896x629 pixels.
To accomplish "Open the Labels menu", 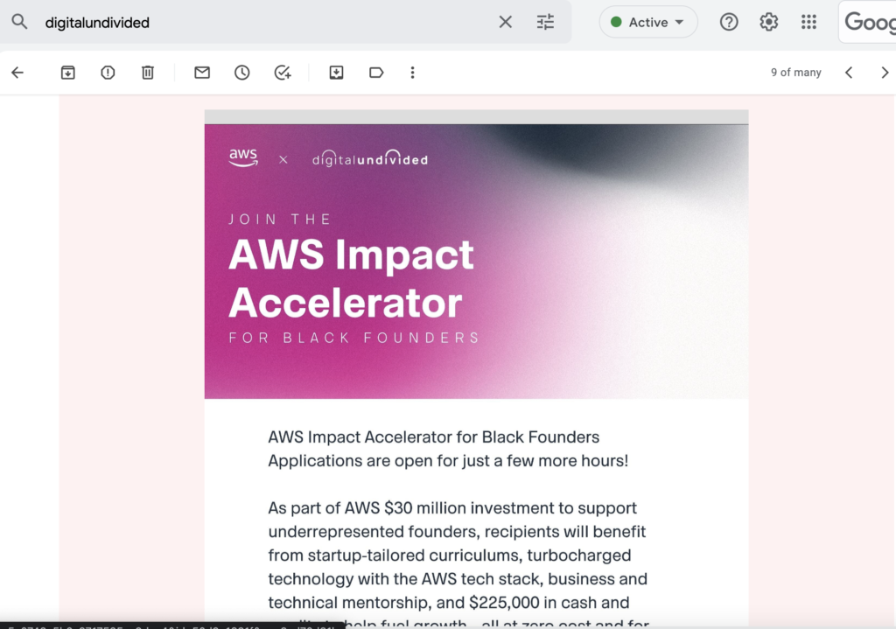I will [376, 73].
